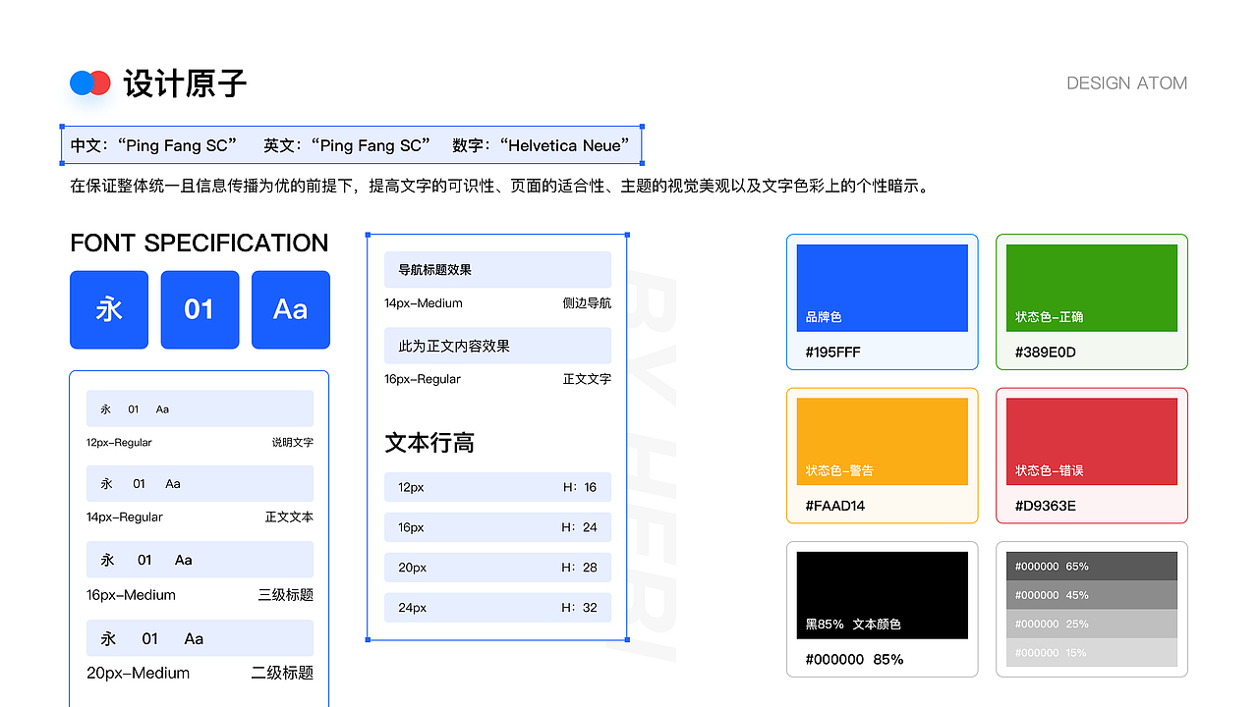
Task: Click the black 文本颜色 swatch
Action: (x=883, y=595)
